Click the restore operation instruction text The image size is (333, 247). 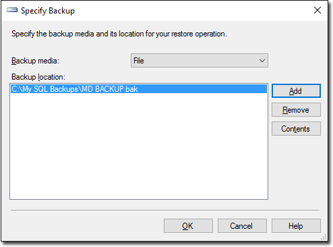119,34
